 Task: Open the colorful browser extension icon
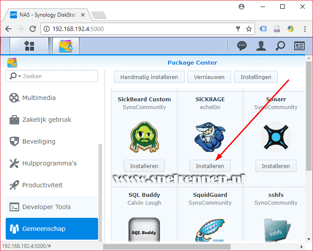[291, 29]
